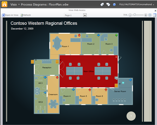The width and height of the screenshot is (157, 125).
Task: Click Open in Visio button
Action: pos(10,15)
